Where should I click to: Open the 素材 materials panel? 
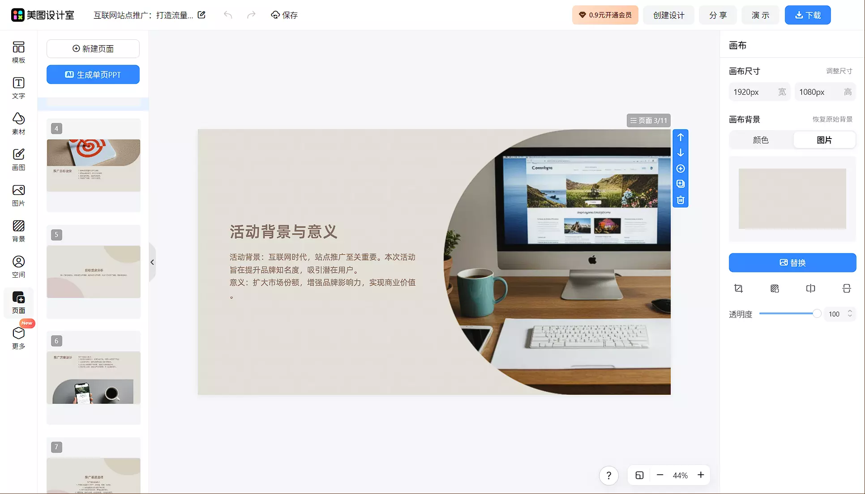[18, 123]
